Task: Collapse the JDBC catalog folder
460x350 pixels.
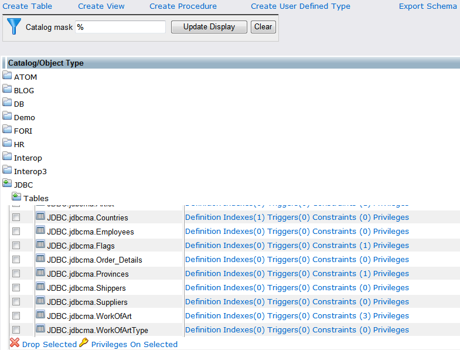Action: tap(7, 184)
